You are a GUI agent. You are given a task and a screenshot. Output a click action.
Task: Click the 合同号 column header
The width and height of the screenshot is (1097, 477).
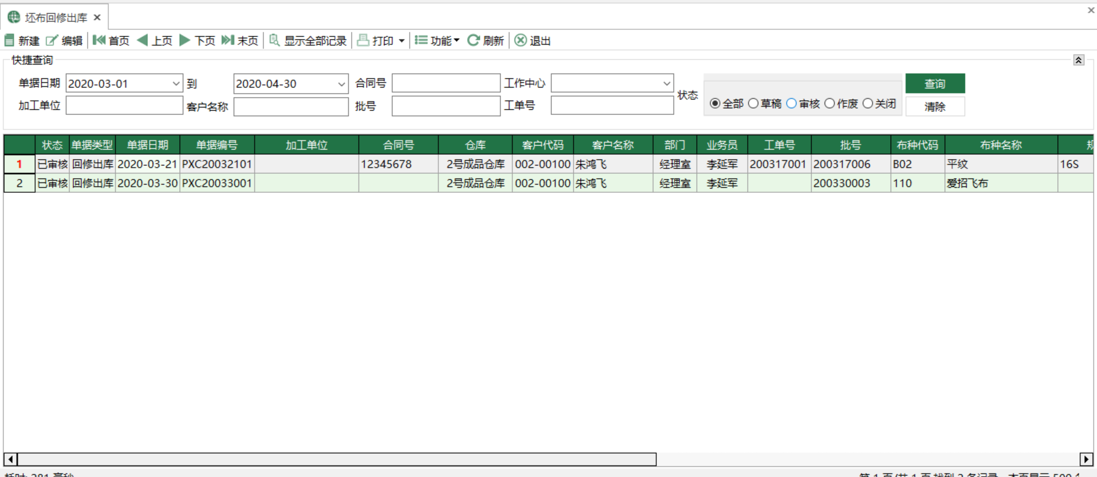399,145
